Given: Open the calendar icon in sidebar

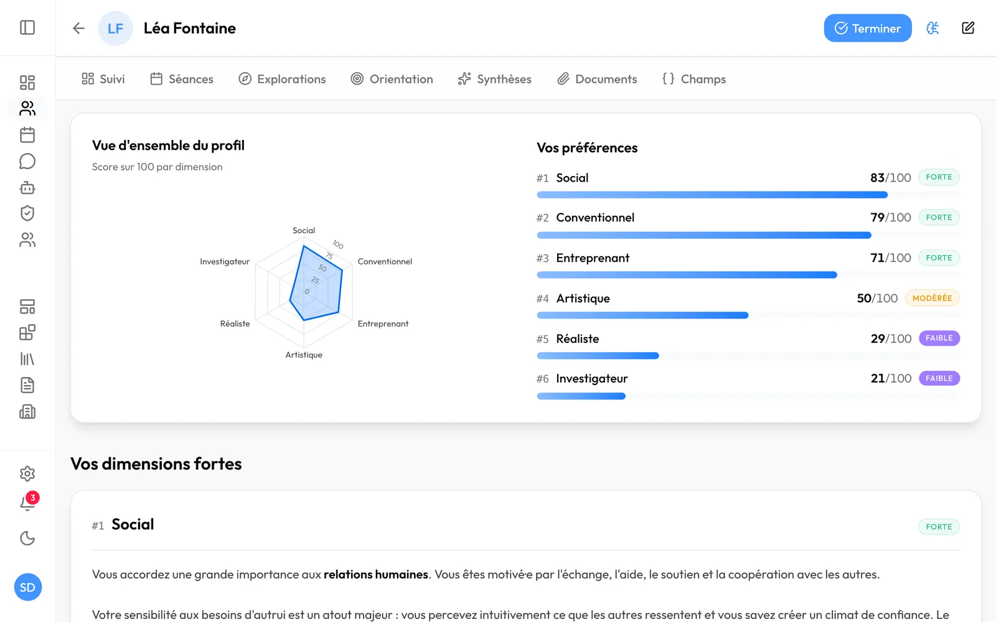Looking at the screenshot, I should point(27,135).
